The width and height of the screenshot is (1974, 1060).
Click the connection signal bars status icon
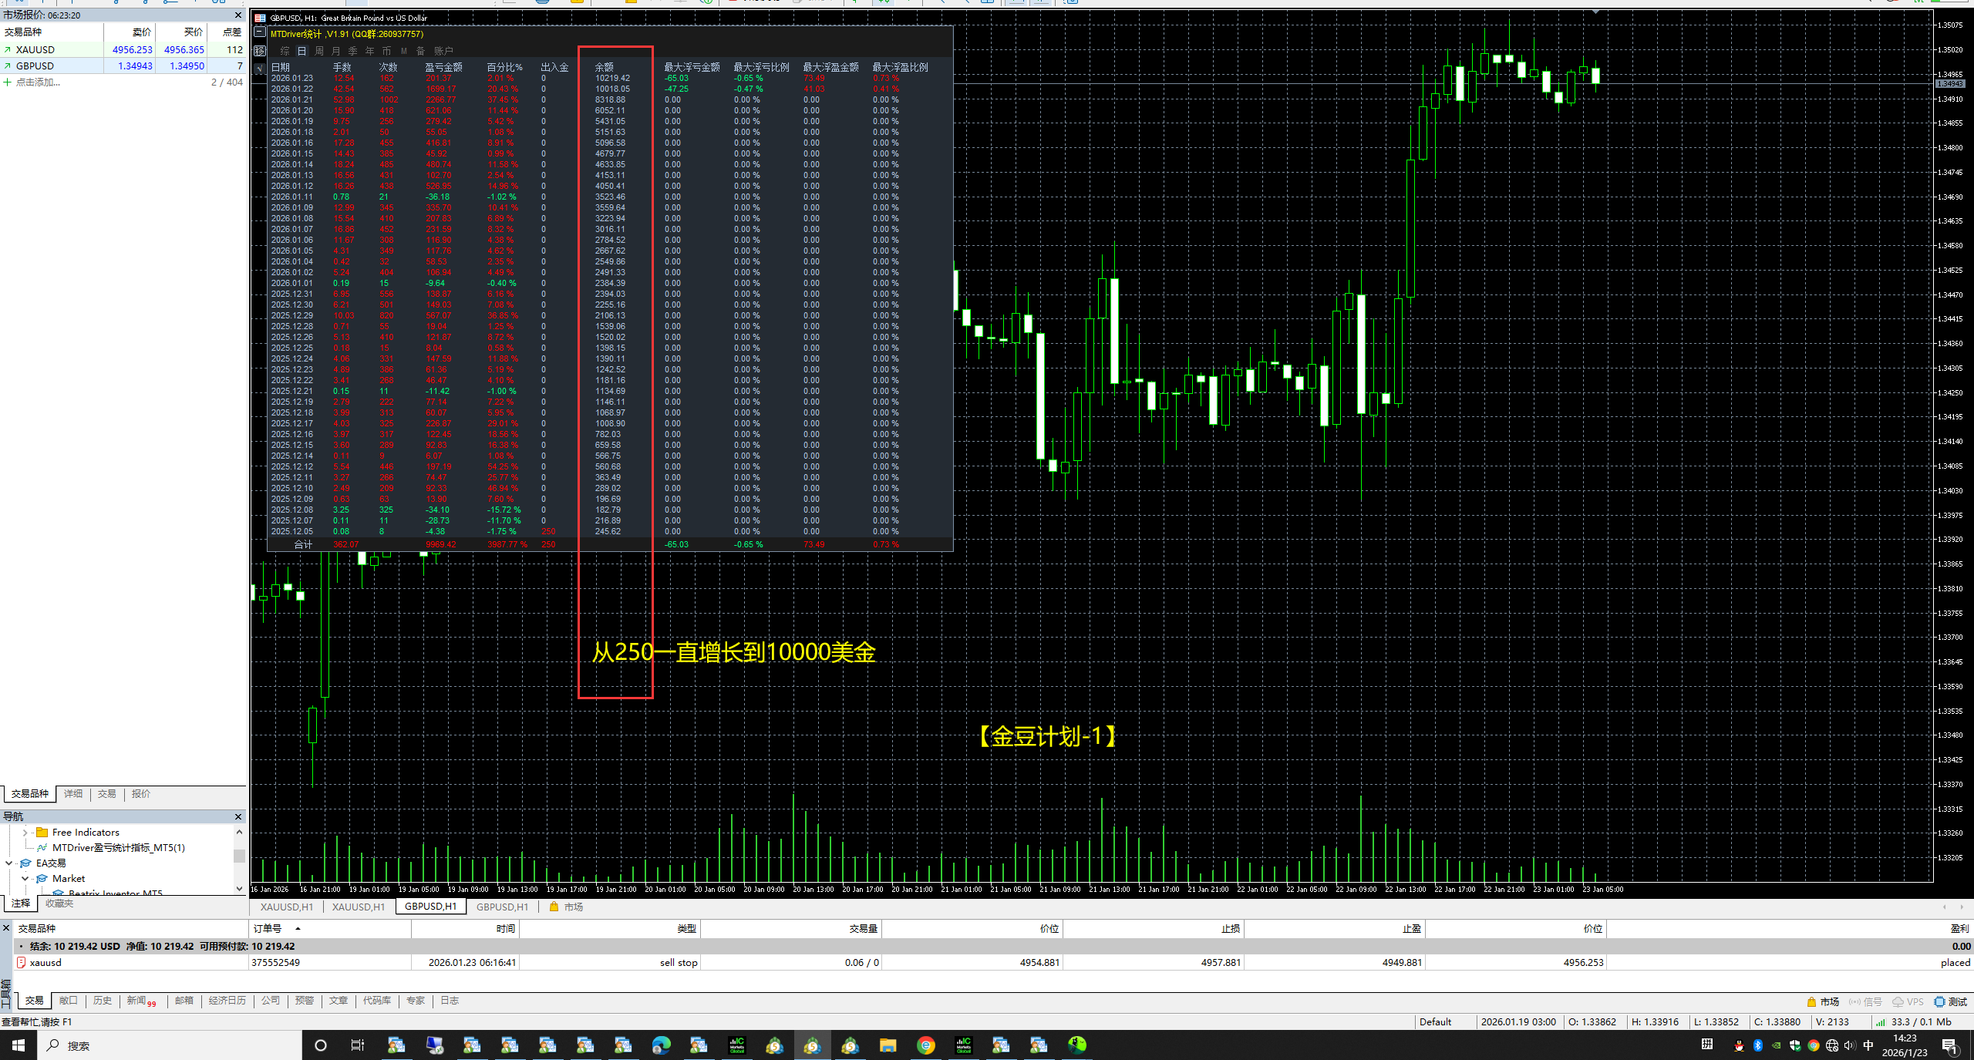[1881, 1022]
